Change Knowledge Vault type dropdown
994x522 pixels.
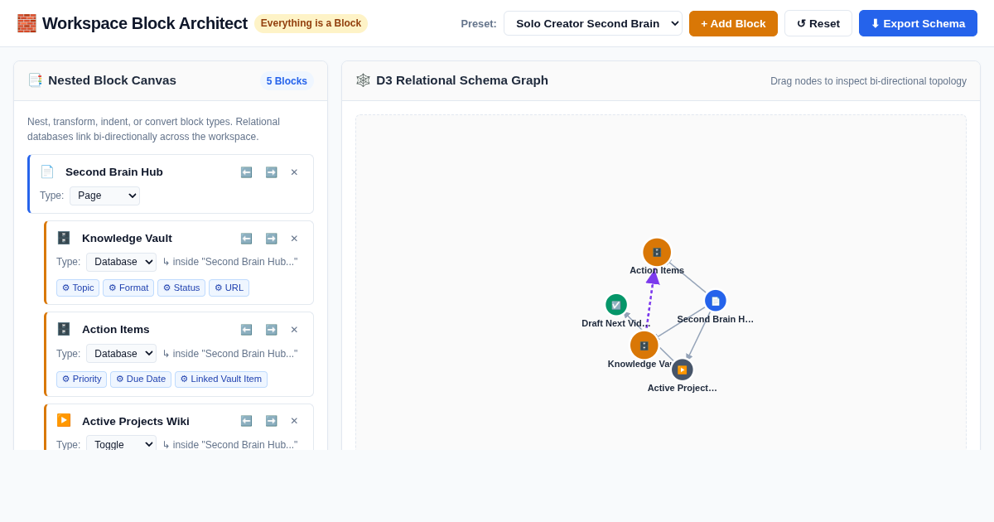(121, 262)
